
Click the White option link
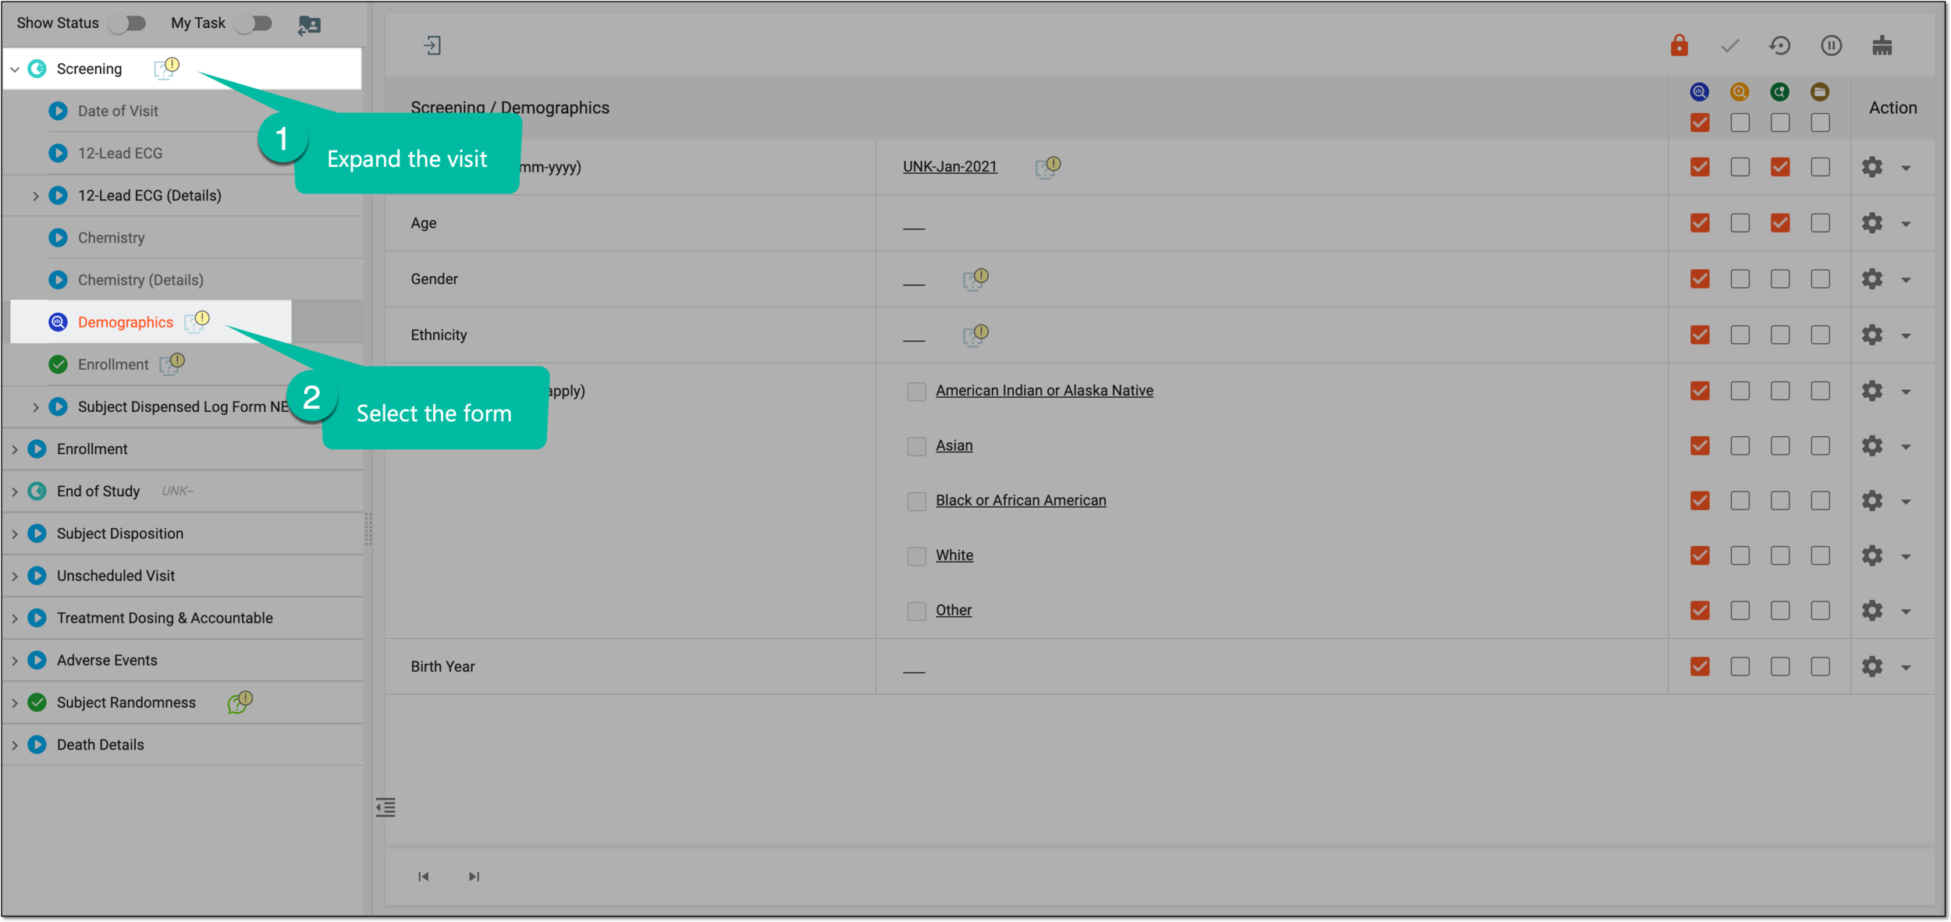(954, 555)
